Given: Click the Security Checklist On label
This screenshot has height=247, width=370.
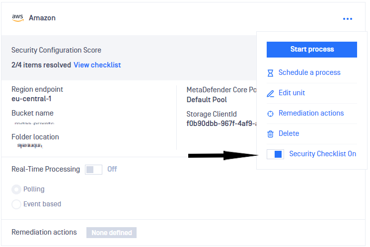Looking at the screenshot, I should pos(322,154).
